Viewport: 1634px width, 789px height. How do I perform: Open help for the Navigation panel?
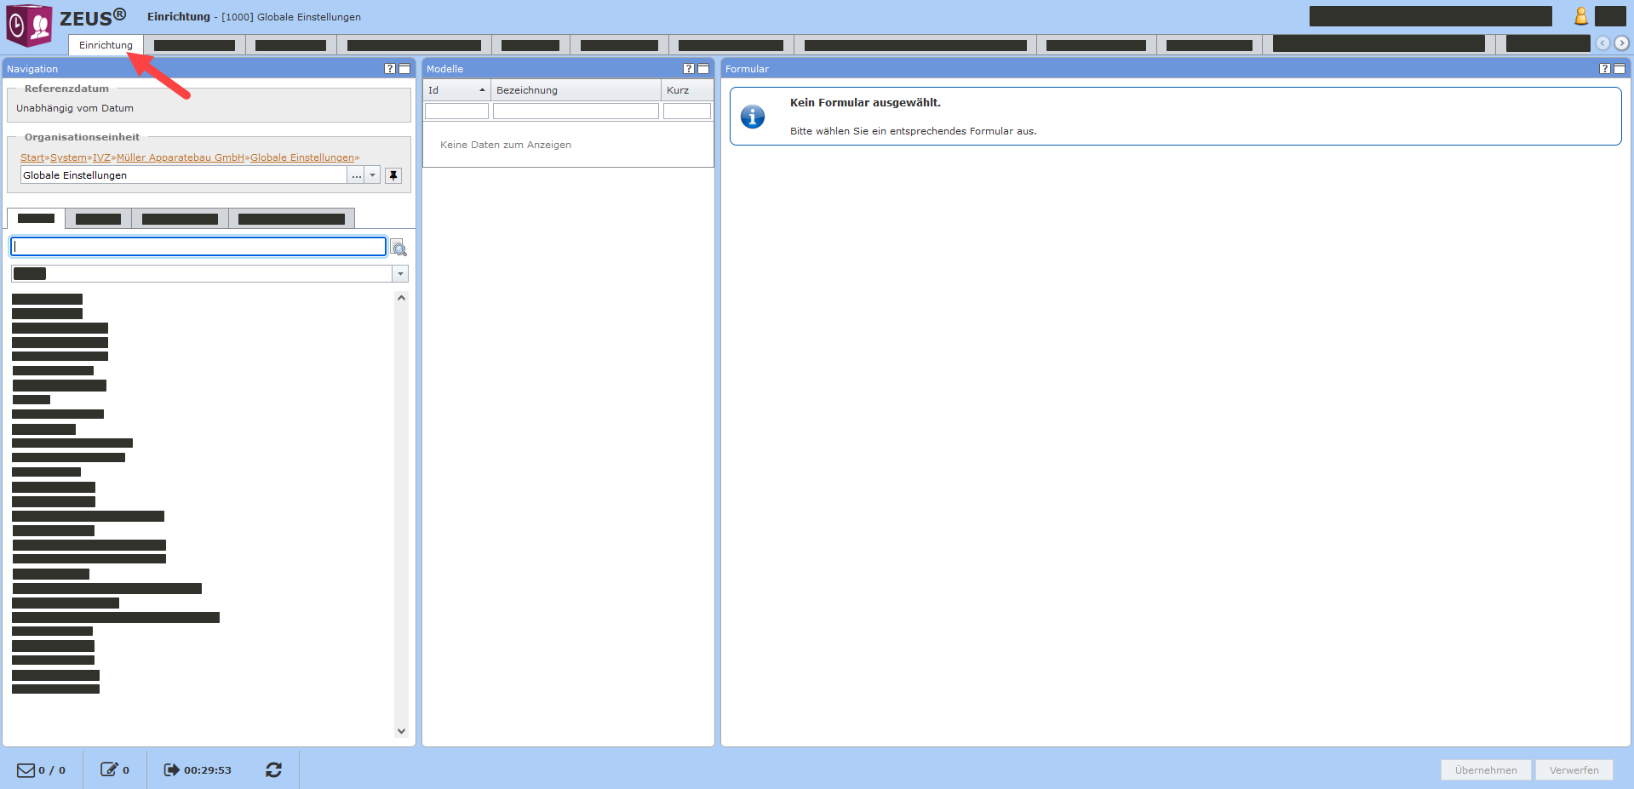point(389,69)
